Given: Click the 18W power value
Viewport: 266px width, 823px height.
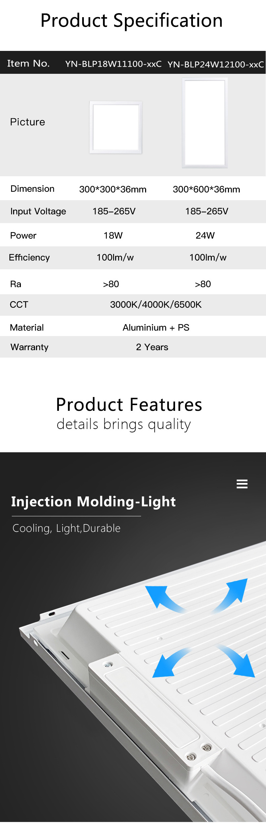Looking at the screenshot, I should pyautogui.click(x=113, y=236).
